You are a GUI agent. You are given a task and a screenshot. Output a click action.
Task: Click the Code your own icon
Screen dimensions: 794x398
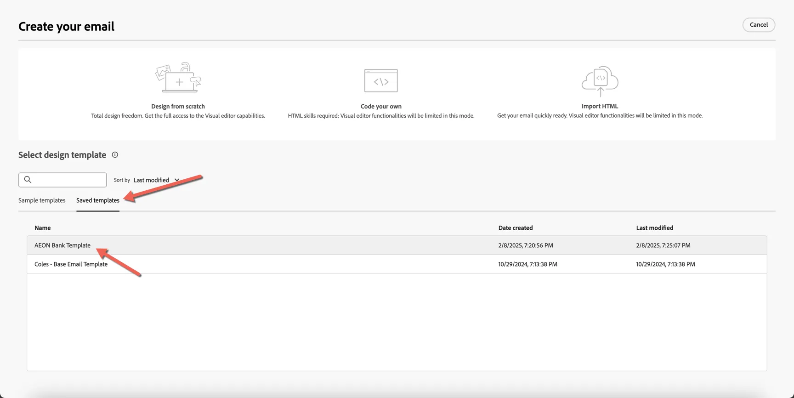tap(381, 81)
